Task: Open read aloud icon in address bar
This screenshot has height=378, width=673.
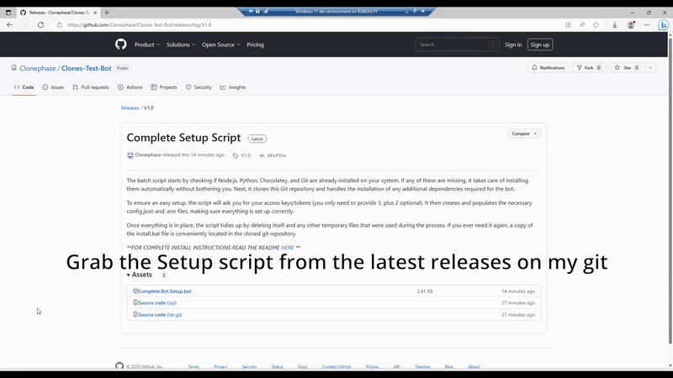Action: coord(582,25)
